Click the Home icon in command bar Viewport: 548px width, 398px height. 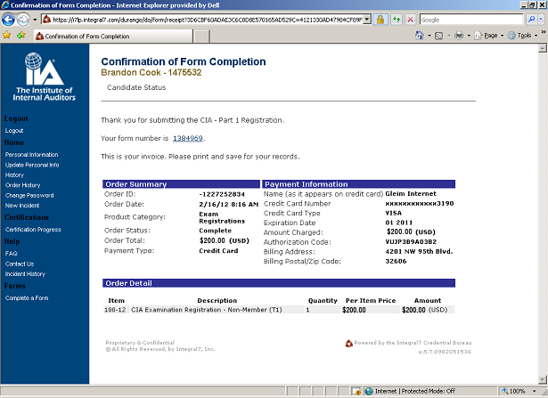pyautogui.click(x=420, y=36)
